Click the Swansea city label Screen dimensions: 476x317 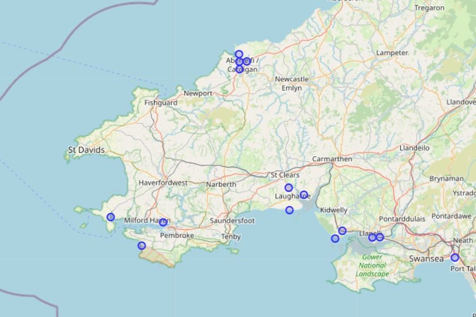[x=426, y=259]
